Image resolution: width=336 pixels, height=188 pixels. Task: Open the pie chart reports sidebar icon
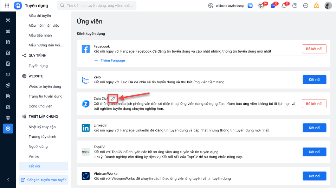click(8, 85)
